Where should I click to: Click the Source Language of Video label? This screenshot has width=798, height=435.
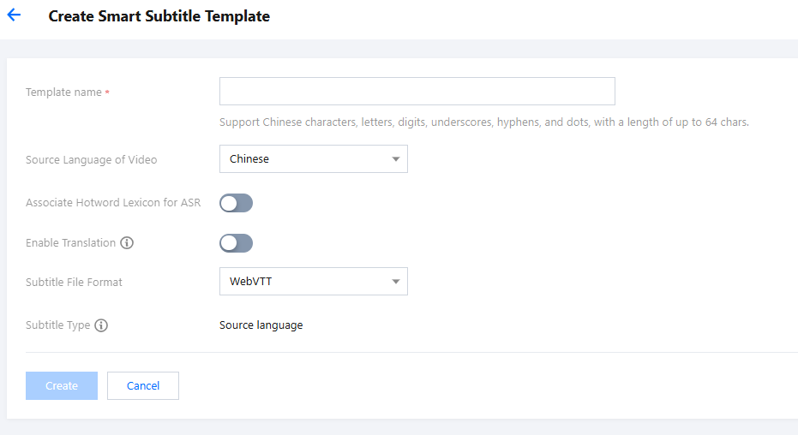pyautogui.click(x=92, y=160)
